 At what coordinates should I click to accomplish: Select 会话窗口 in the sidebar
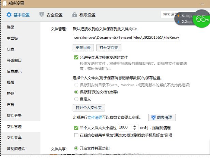(21, 60)
